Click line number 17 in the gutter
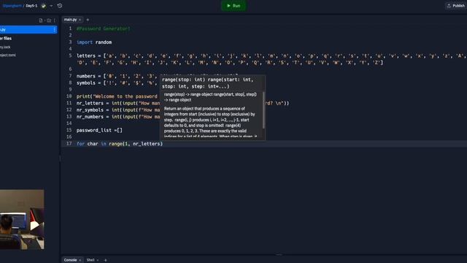Screen dimensions: 467x263 69,144
